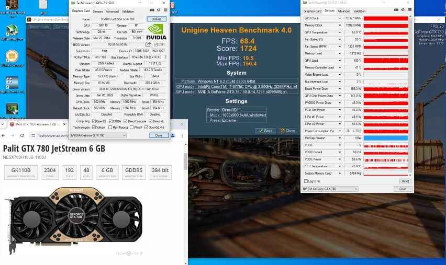The image size is (446, 265).
Task: Go forward in the browser
Action: pyautogui.click(x=13, y=135)
